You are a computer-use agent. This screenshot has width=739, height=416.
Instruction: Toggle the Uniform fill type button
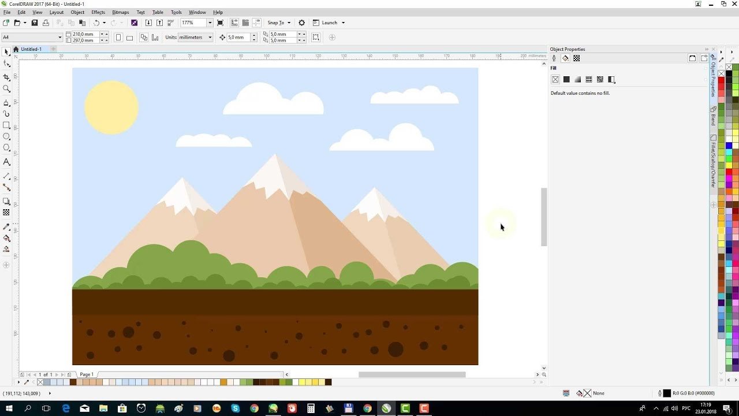(x=566, y=80)
